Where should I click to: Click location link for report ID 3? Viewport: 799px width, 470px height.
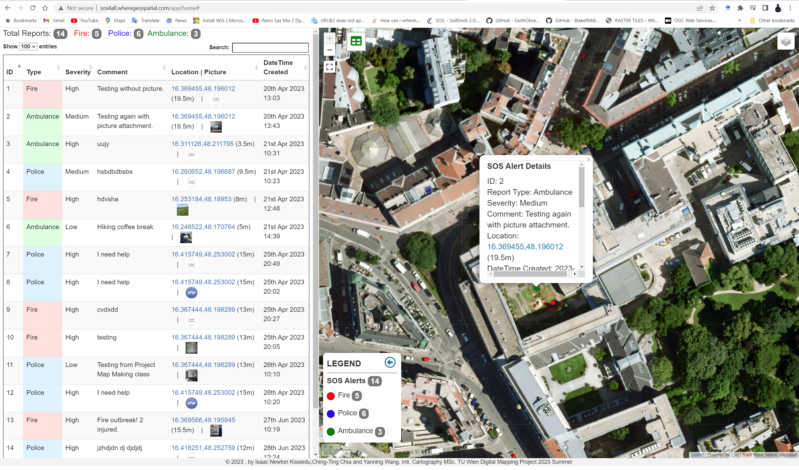tap(202, 144)
